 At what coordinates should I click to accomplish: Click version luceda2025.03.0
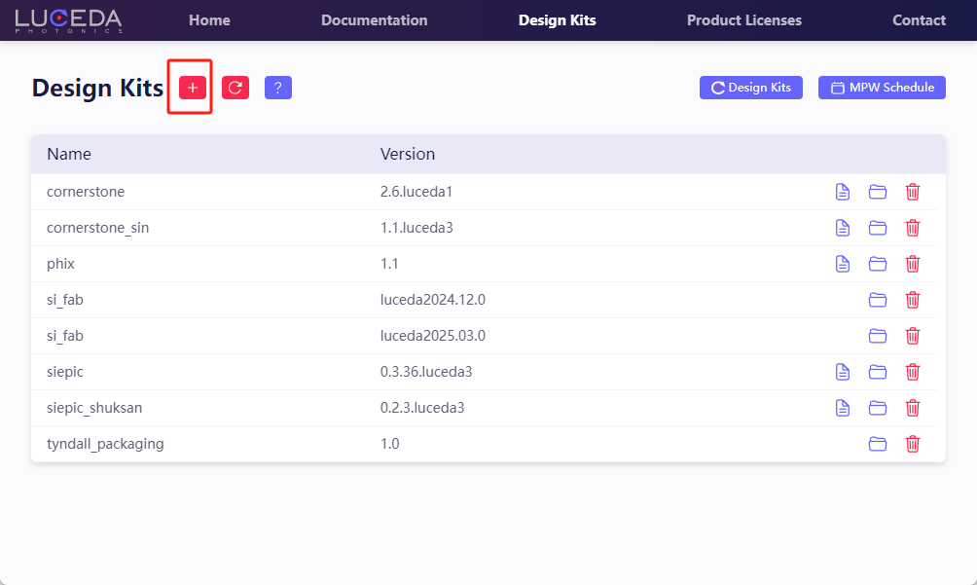click(432, 337)
